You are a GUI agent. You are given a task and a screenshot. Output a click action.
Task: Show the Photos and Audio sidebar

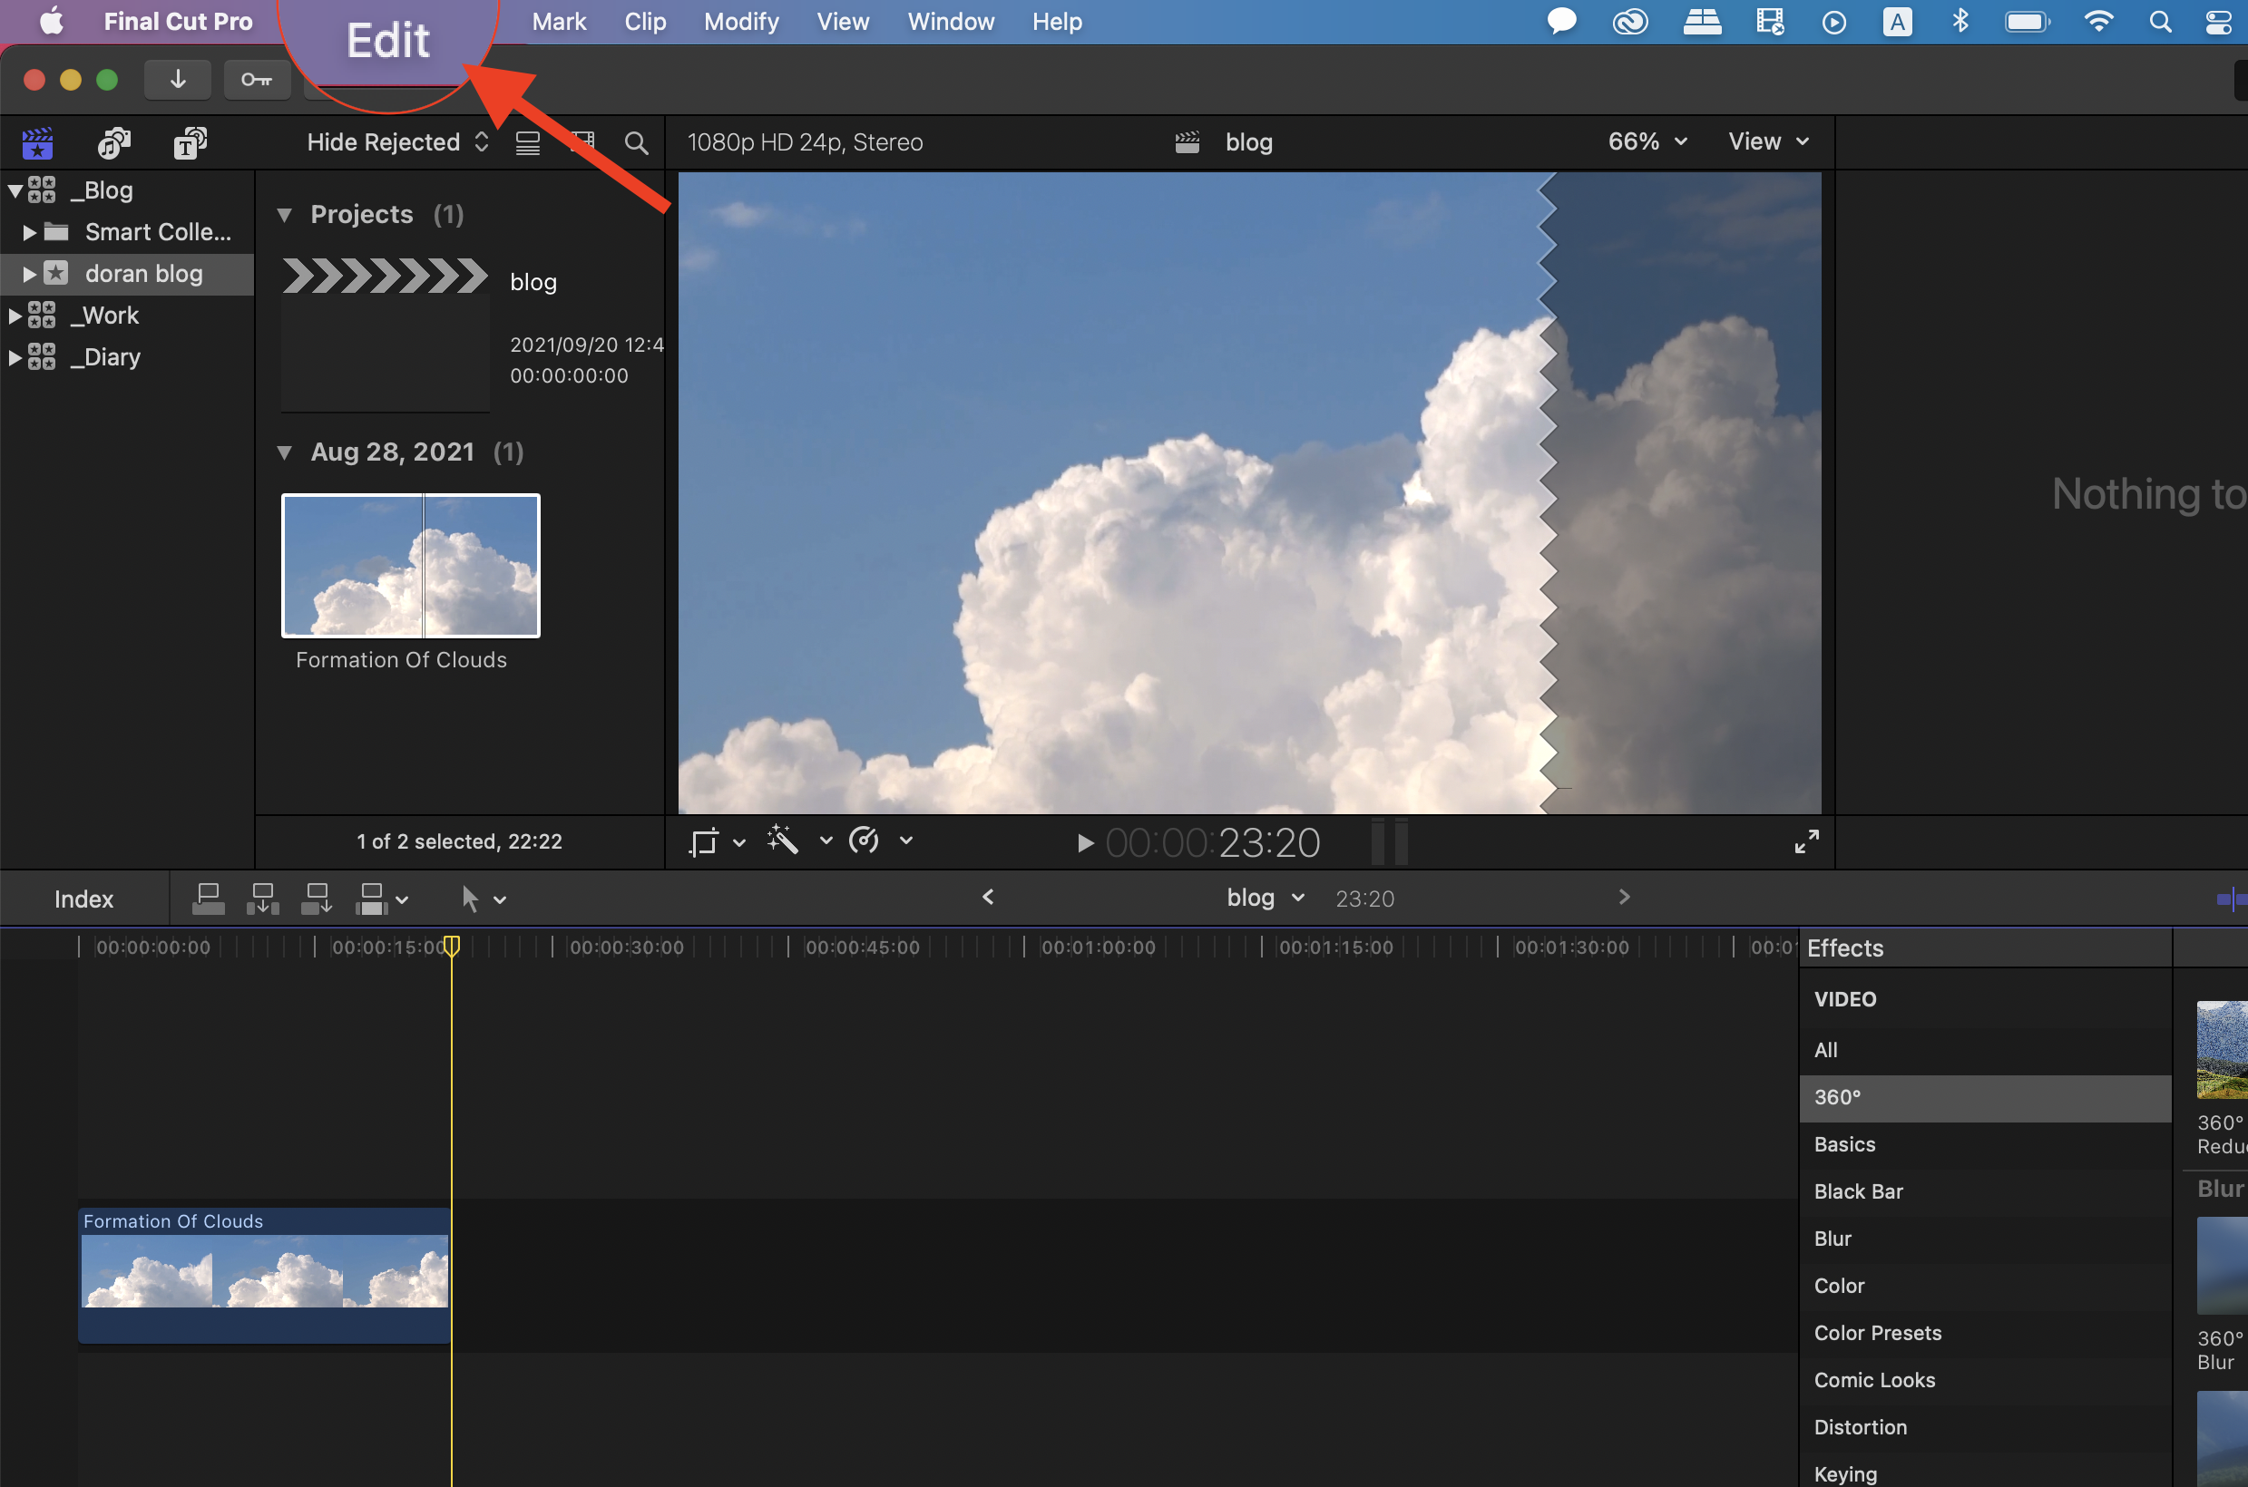114,143
